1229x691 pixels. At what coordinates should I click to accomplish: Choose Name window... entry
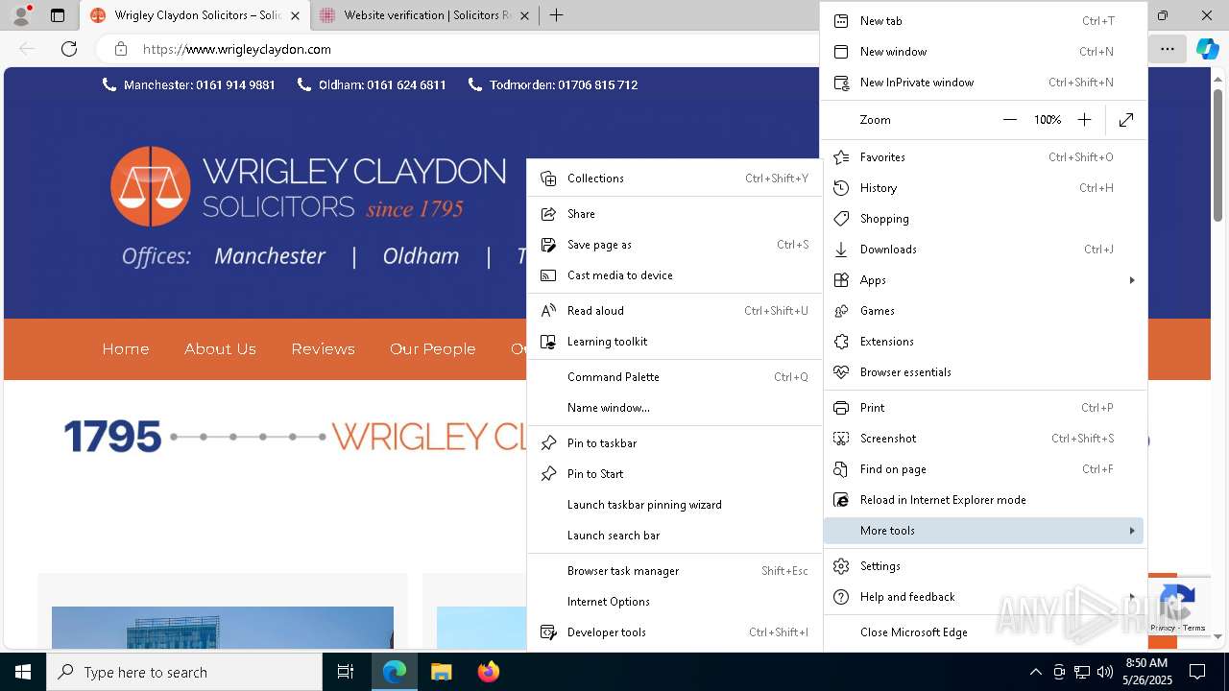(675, 408)
